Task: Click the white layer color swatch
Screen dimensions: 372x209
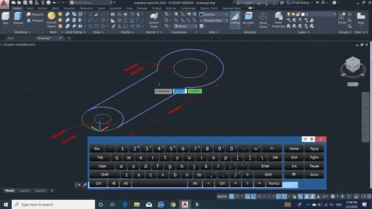Action: 303,15
